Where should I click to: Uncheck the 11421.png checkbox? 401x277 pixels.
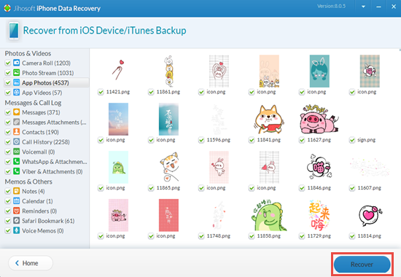pos(101,92)
